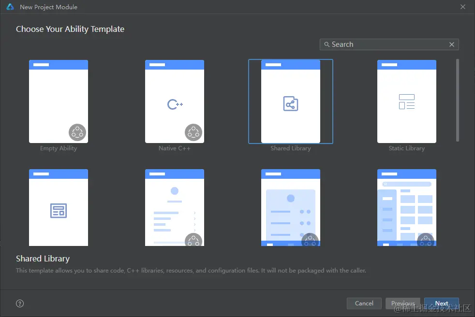Click the Static Library label text
Screen dimensions: 475x317
[x=407, y=148]
